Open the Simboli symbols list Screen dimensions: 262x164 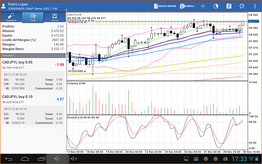pos(187,6)
